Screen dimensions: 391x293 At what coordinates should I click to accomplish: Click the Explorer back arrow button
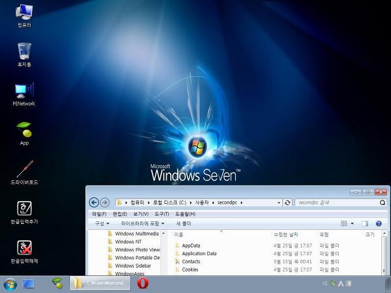pos(94,202)
